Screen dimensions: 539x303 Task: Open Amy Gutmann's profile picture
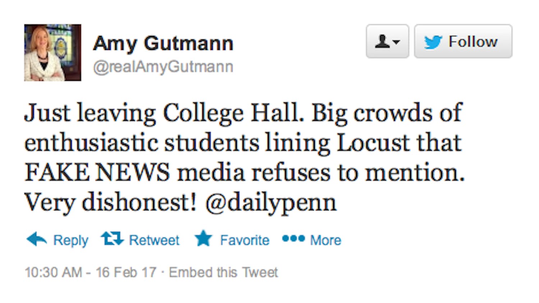[x=52, y=53]
